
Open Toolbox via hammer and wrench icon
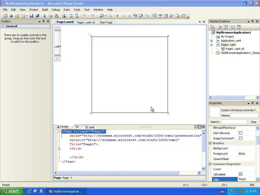tap(171, 16)
